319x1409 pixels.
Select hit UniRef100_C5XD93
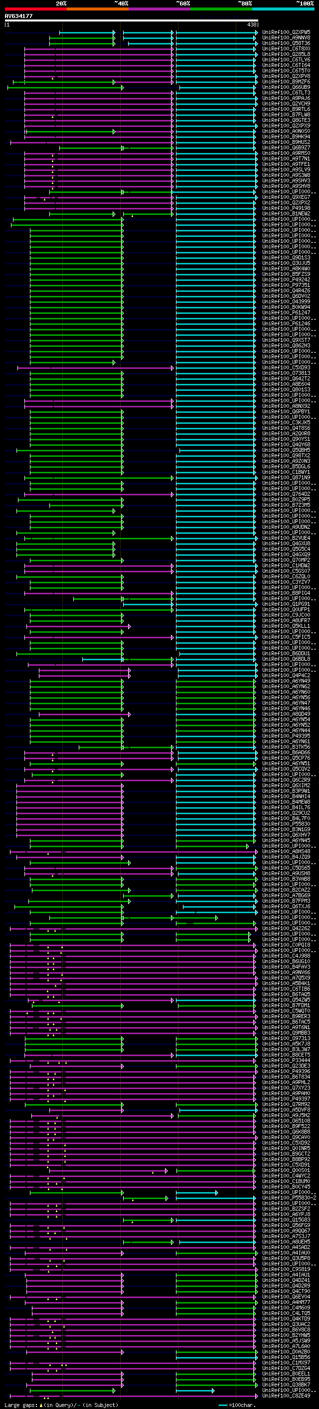click(286, 367)
